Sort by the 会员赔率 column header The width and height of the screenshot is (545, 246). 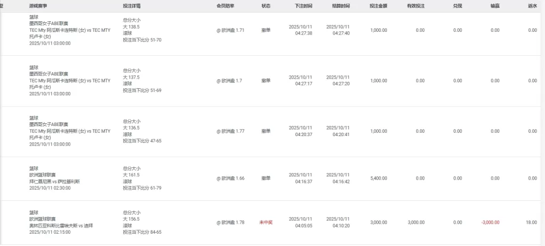pyautogui.click(x=225, y=6)
